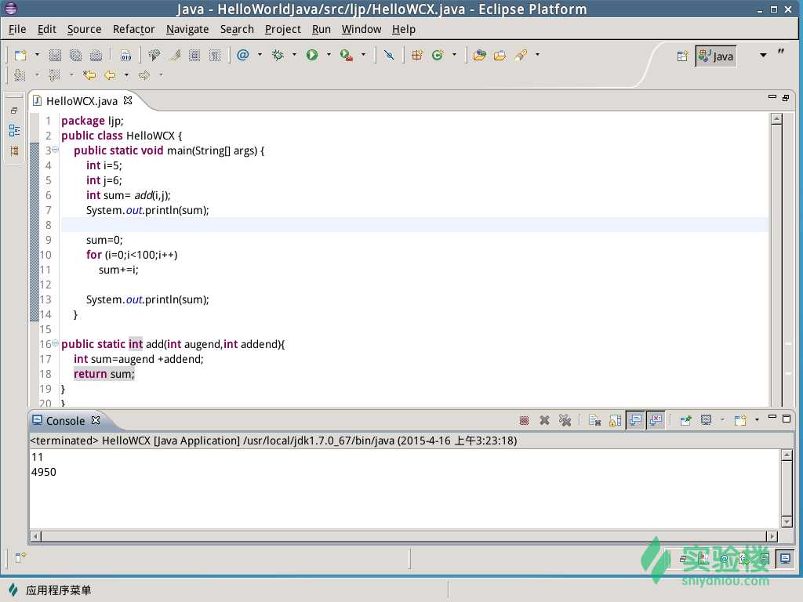Toggle the Show Whitespace Characters pilcrow icon
803x602 pixels.
point(215,55)
